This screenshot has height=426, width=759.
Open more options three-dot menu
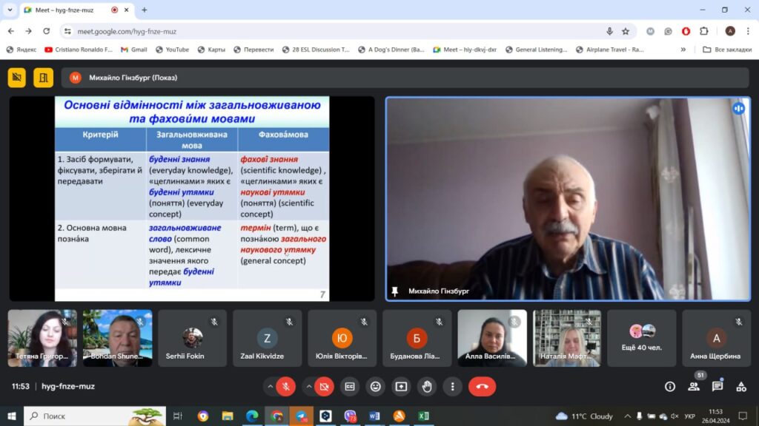451,386
